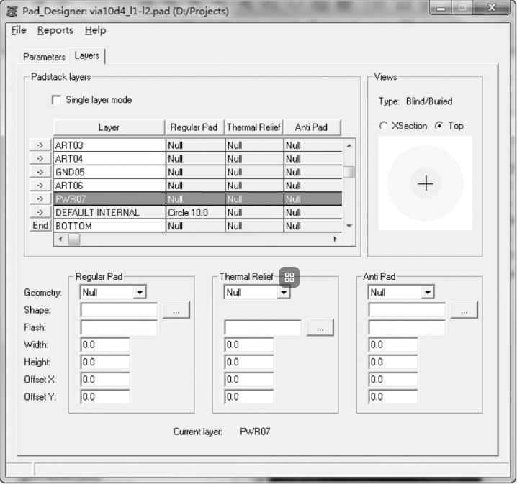Open the Help menu

tap(95, 30)
